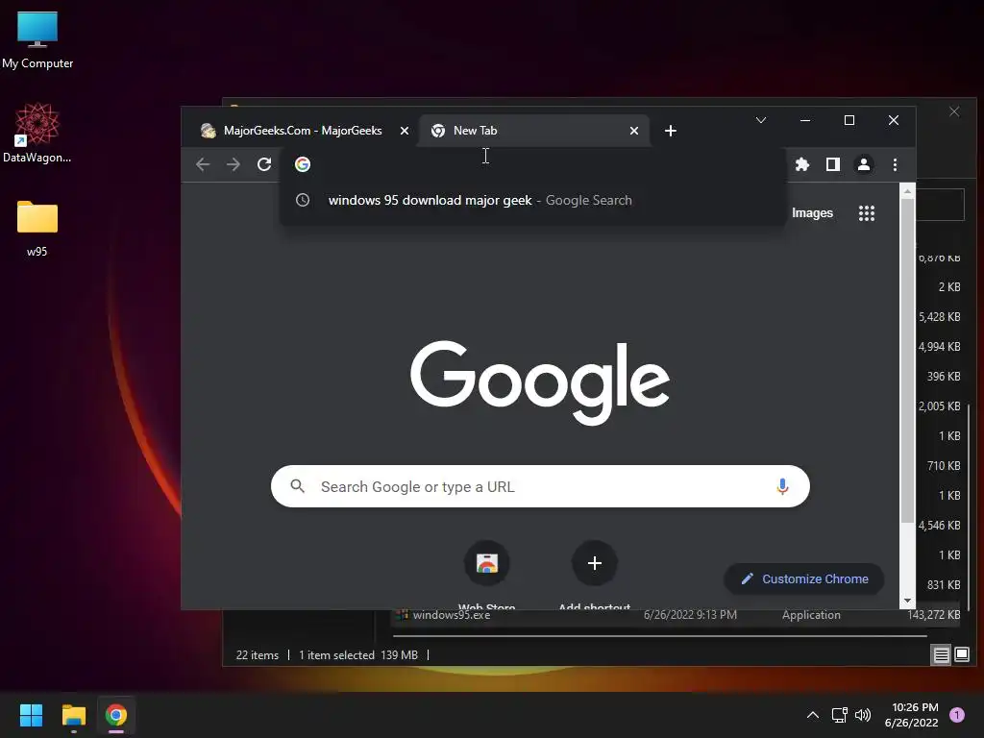Click Chrome scrollbar up arrow
The image size is (984, 738).
click(907, 191)
